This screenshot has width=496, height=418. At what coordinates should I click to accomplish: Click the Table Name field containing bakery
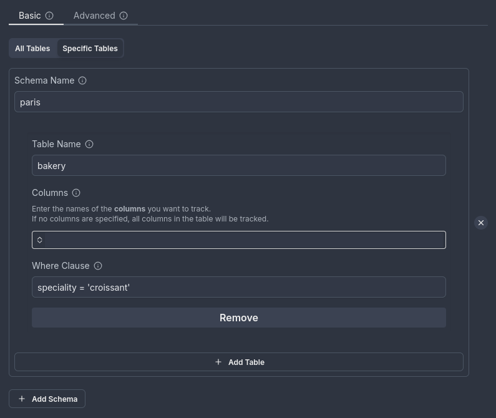coord(238,166)
